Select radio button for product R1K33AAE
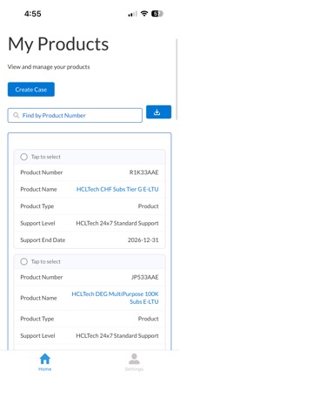The width and height of the screenshot is (313, 418). 24,157
